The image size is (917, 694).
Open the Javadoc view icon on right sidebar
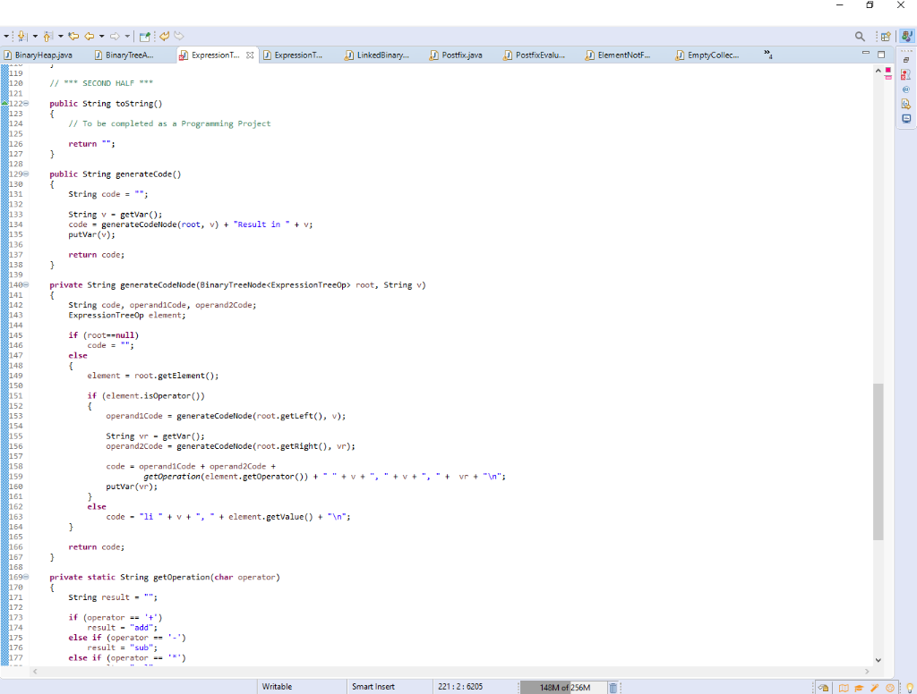905,89
